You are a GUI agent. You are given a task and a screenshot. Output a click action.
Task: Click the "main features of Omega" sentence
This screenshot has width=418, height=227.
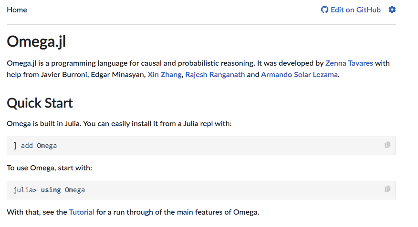133,212
